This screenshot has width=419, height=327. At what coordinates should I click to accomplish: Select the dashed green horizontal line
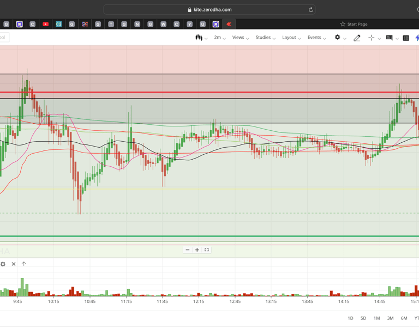pos(209,213)
